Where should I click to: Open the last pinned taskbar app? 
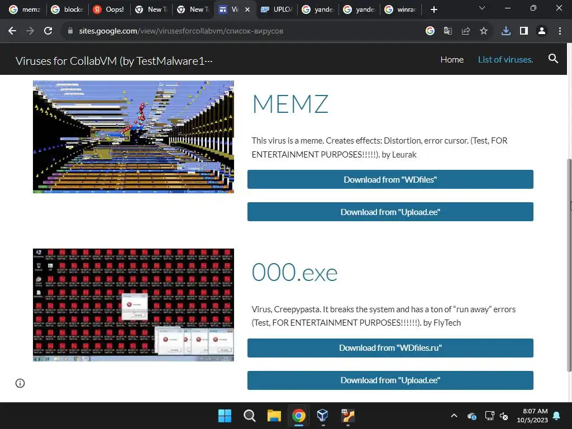click(347, 416)
